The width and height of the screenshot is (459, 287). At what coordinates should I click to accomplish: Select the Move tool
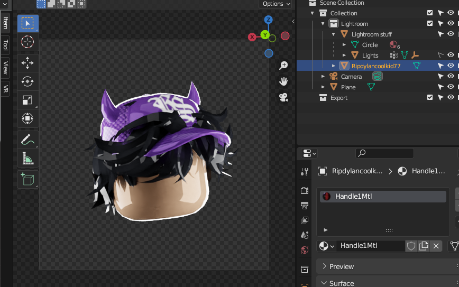[x=27, y=63]
